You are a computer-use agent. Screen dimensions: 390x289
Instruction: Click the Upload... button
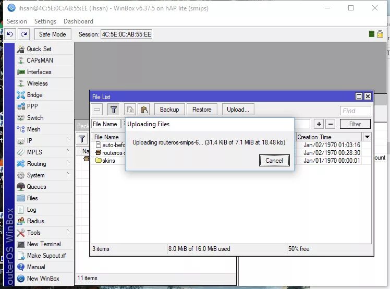238,110
